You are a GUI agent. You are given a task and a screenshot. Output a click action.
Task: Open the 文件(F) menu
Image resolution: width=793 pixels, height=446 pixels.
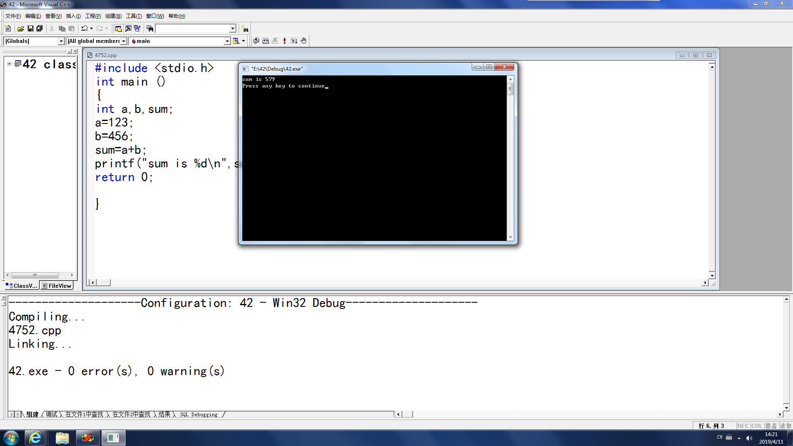tap(13, 16)
